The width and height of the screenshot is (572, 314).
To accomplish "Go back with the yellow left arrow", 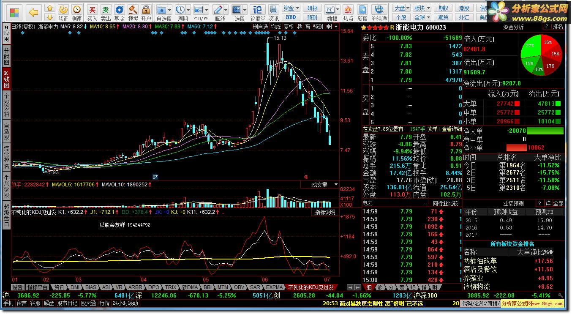I will click(33, 12).
